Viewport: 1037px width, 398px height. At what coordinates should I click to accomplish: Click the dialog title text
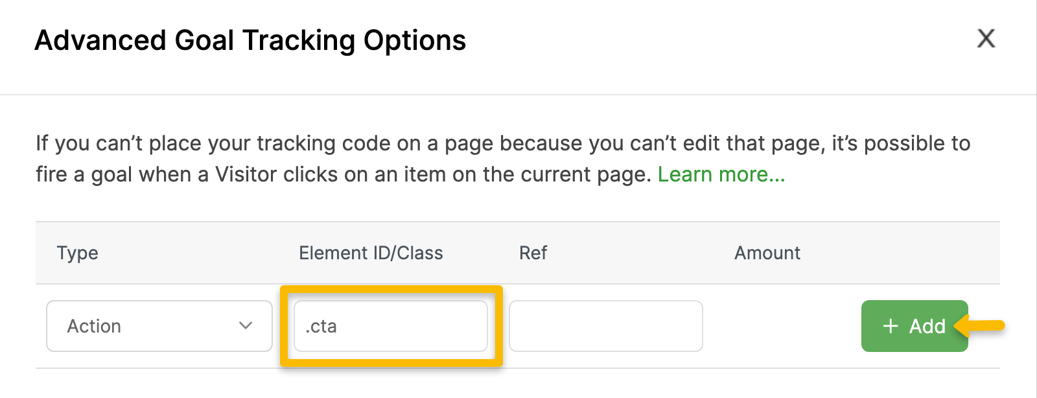[x=250, y=40]
